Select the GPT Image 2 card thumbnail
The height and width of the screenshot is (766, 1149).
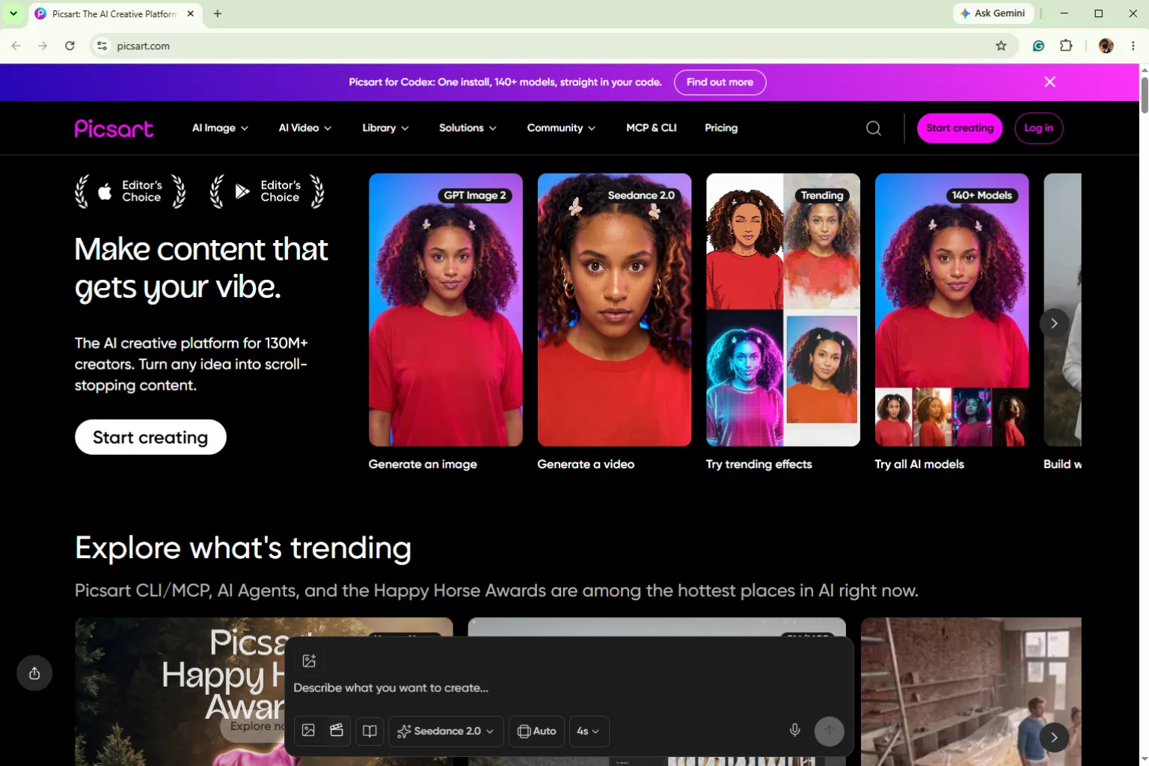click(x=446, y=310)
